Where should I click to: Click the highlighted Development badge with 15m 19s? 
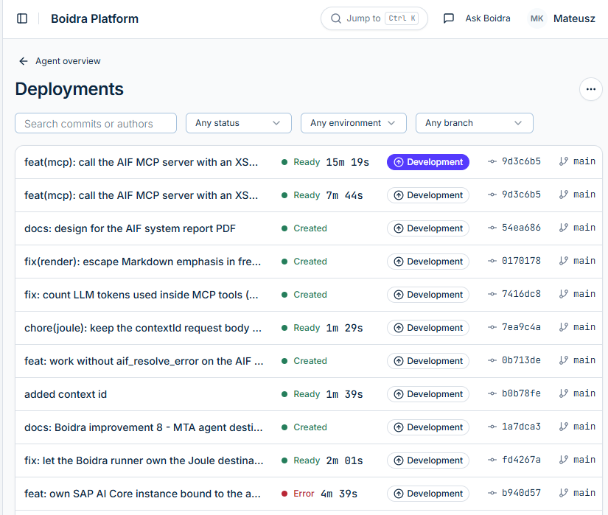point(428,162)
